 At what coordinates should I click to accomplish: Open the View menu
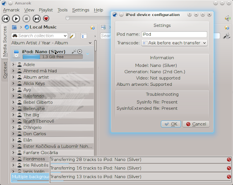coord(29,10)
